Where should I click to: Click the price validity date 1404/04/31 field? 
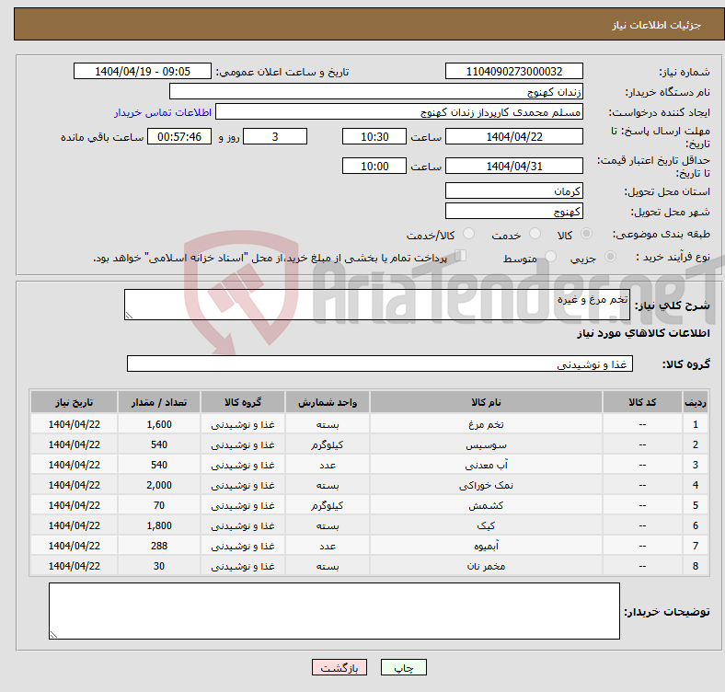pyautogui.click(x=513, y=166)
